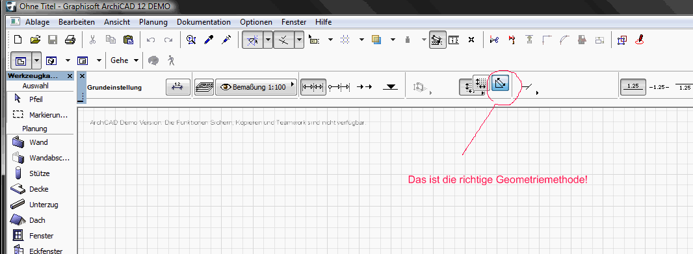This screenshot has width=693, height=254.
Task: Click the printer icon in toolbar
Action: point(70,40)
